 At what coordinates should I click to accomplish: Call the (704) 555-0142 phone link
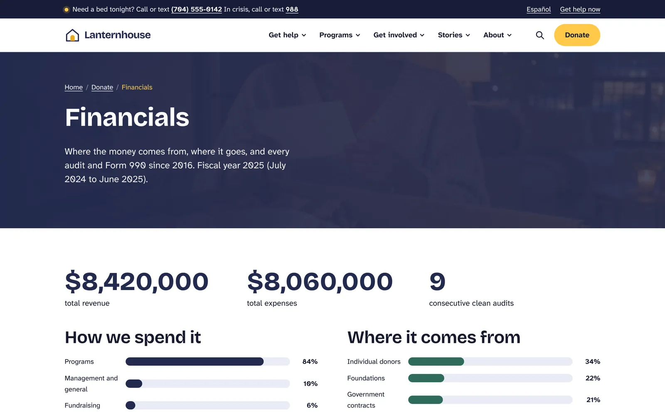(197, 9)
